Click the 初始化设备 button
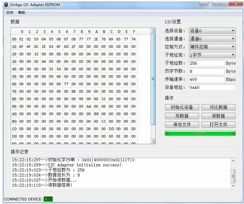The height and width of the screenshot is (204, 244). tap(182, 107)
